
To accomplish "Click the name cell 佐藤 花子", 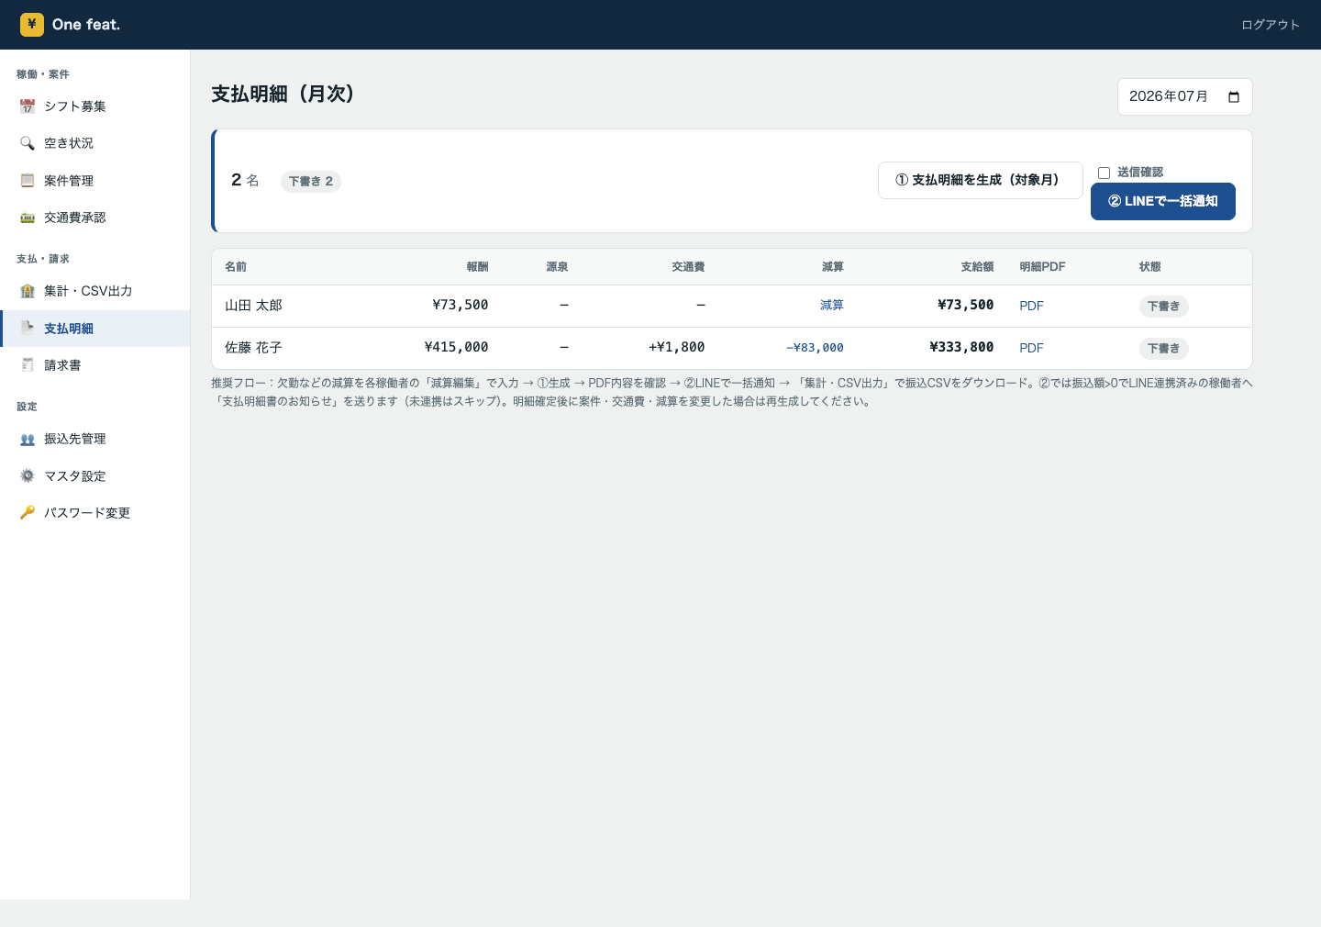I will tap(253, 348).
